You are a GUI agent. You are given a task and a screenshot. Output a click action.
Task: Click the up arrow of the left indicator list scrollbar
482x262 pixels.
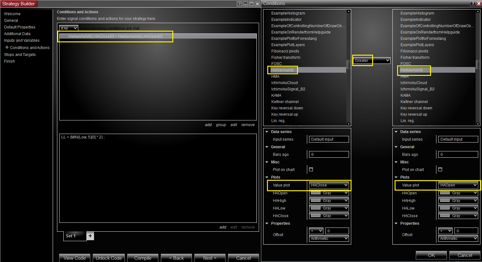tap(349, 11)
